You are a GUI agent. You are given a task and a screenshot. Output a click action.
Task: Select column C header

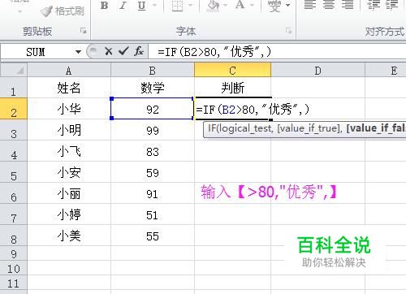tap(232, 71)
